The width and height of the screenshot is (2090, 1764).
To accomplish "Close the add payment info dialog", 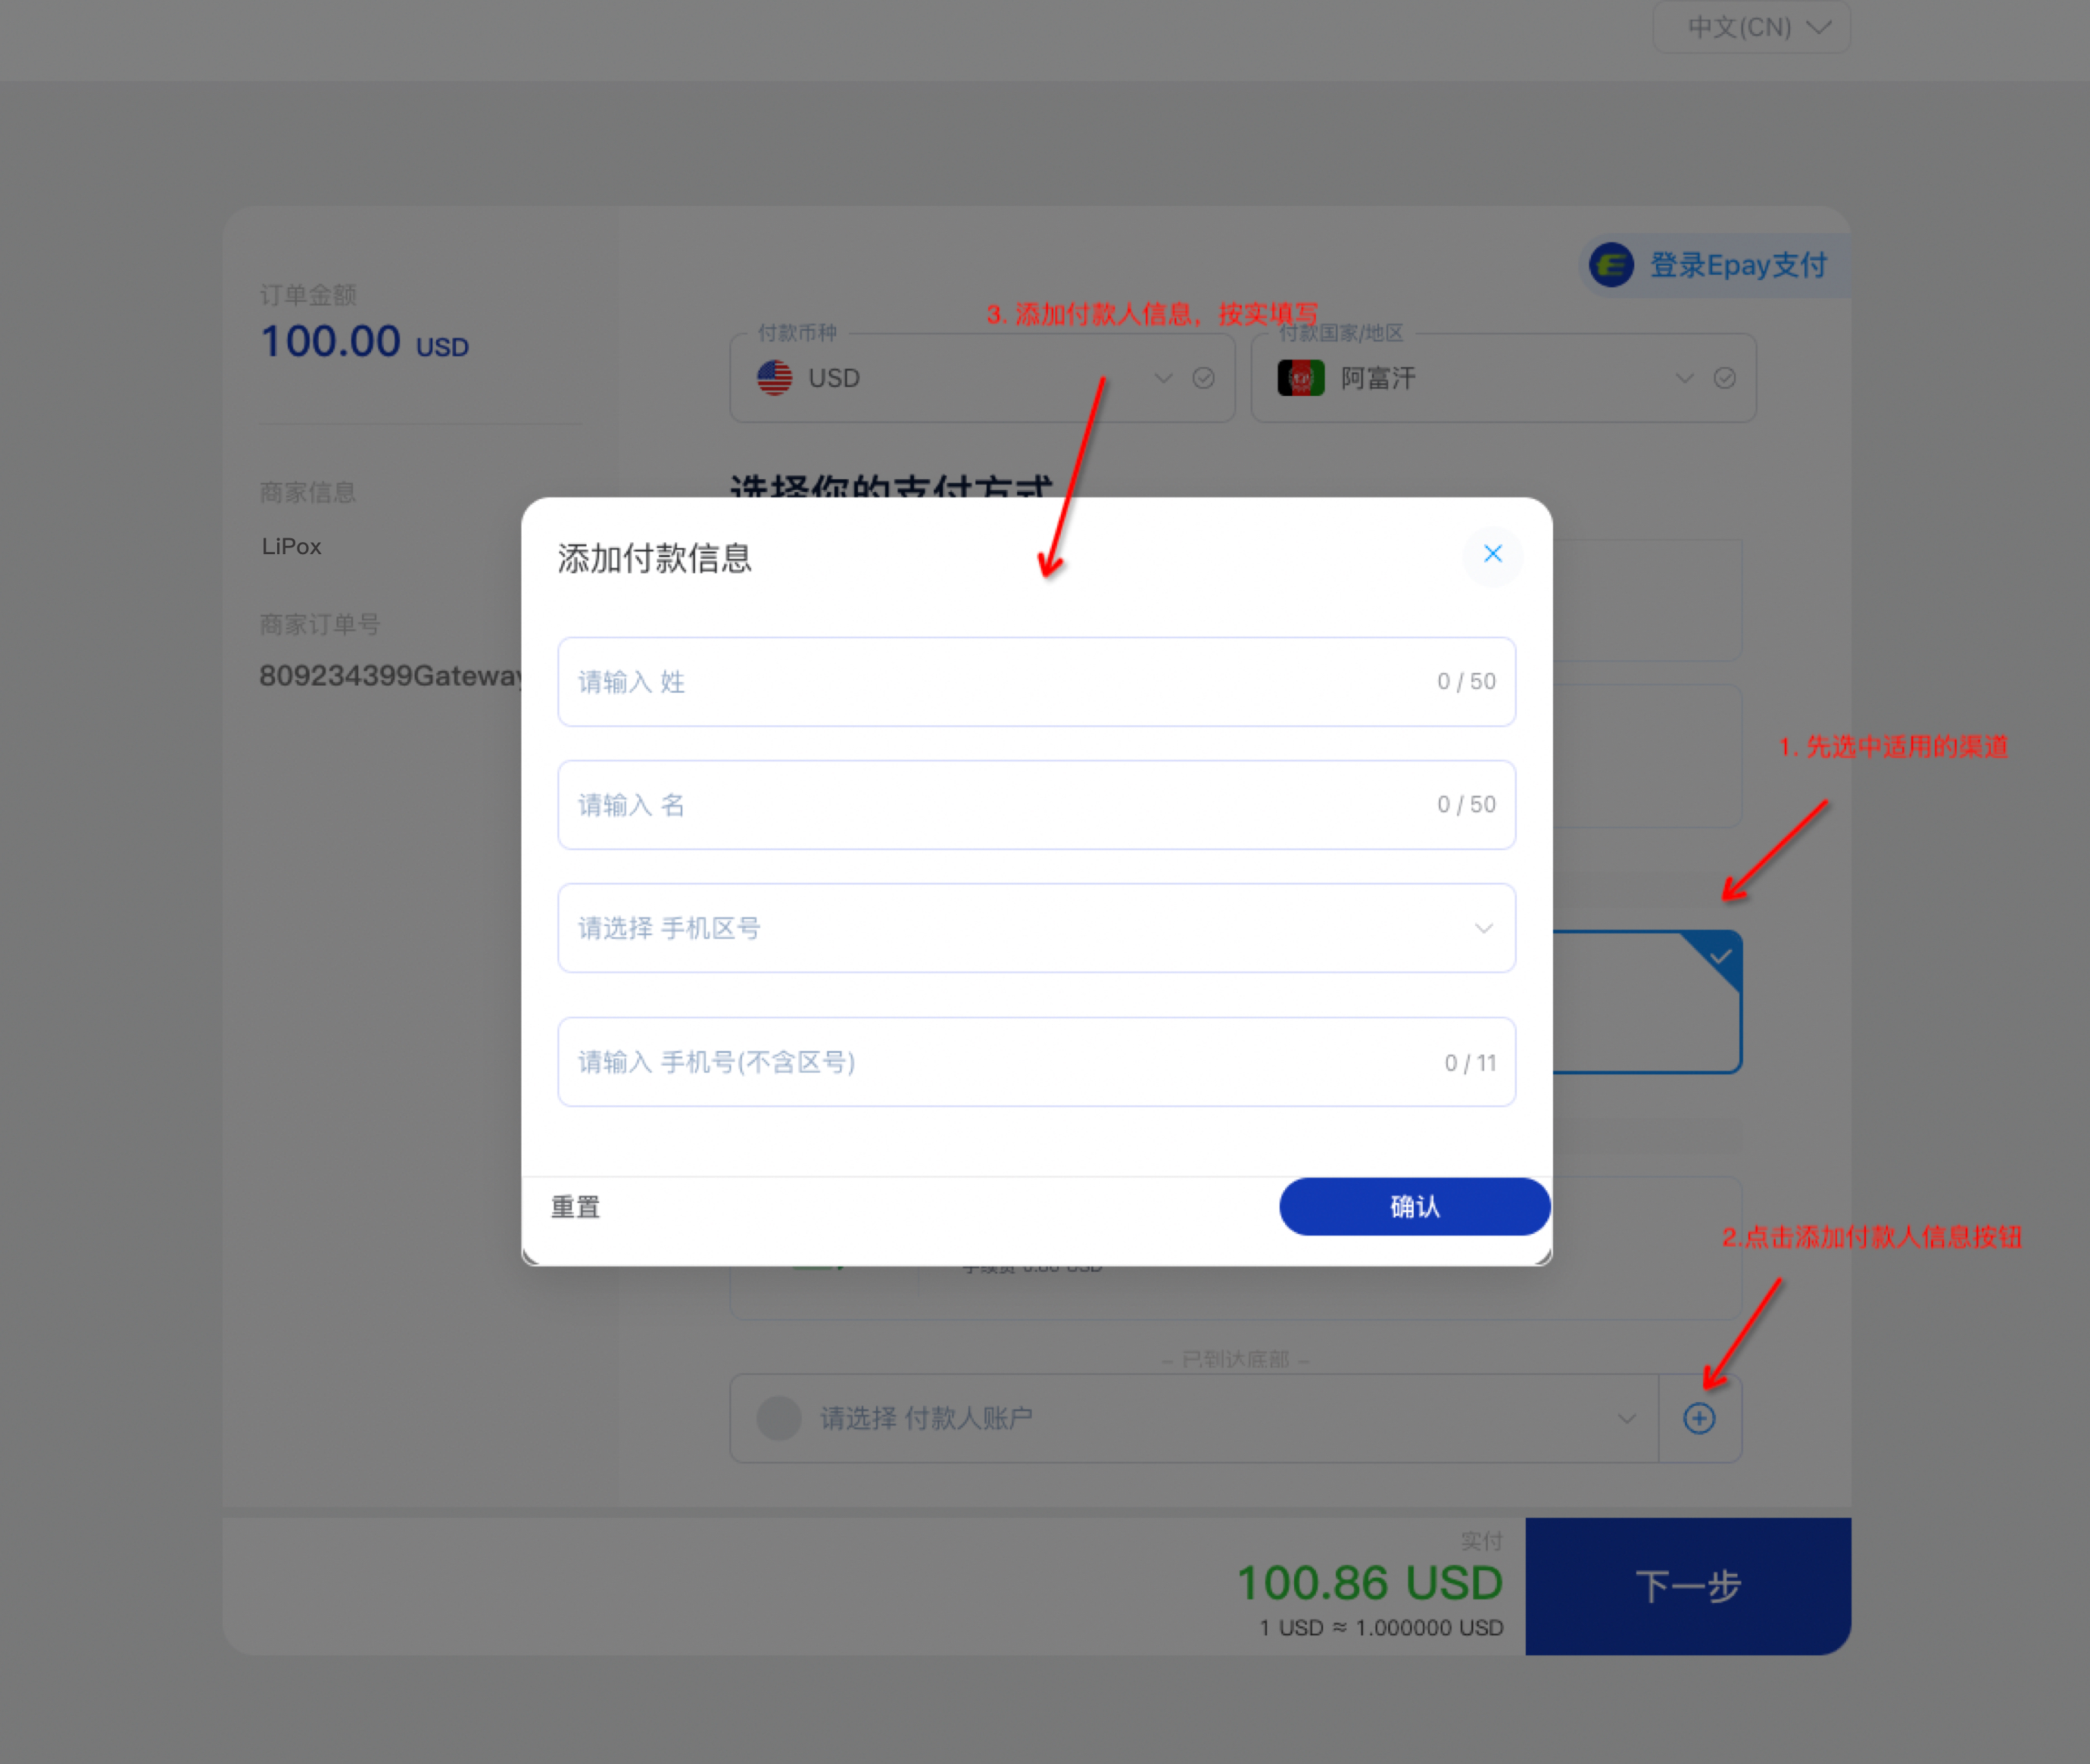I will tap(1492, 554).
